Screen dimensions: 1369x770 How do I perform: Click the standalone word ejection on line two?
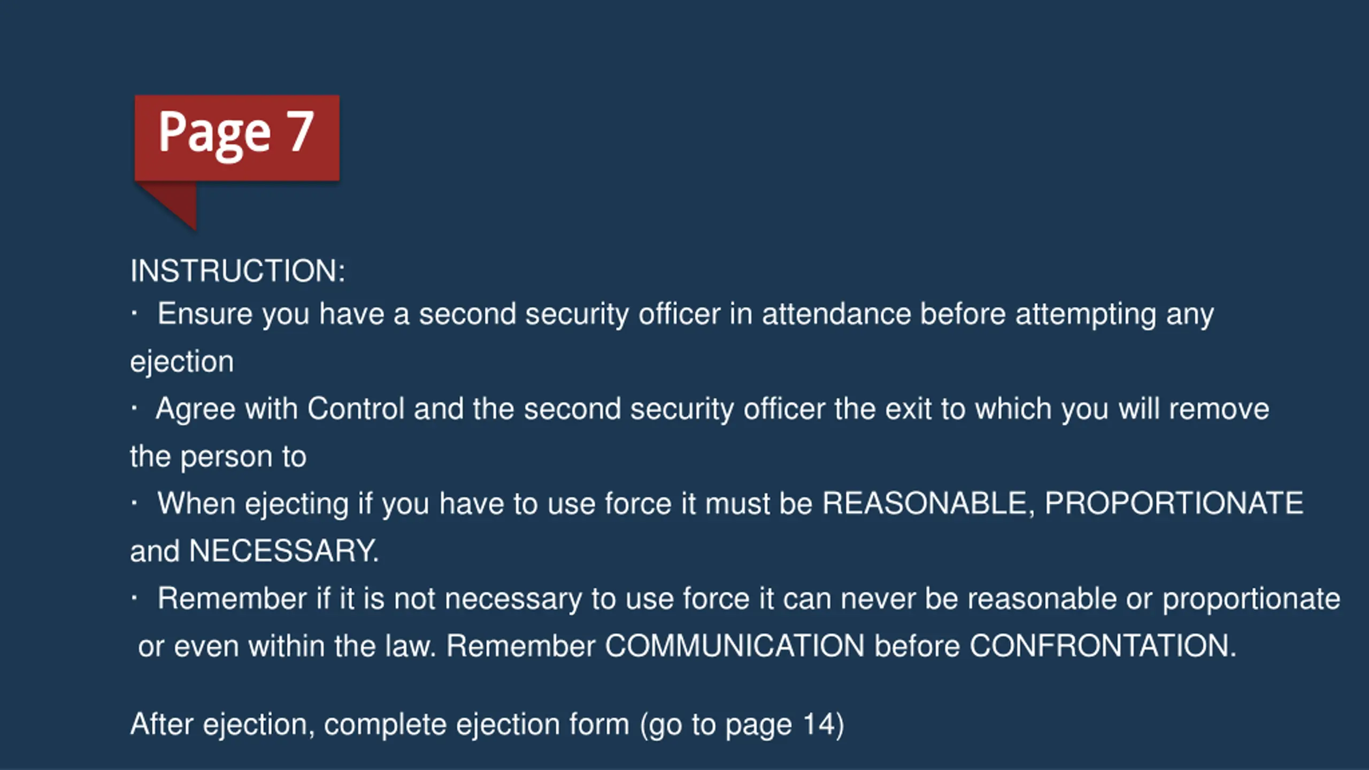182,362
